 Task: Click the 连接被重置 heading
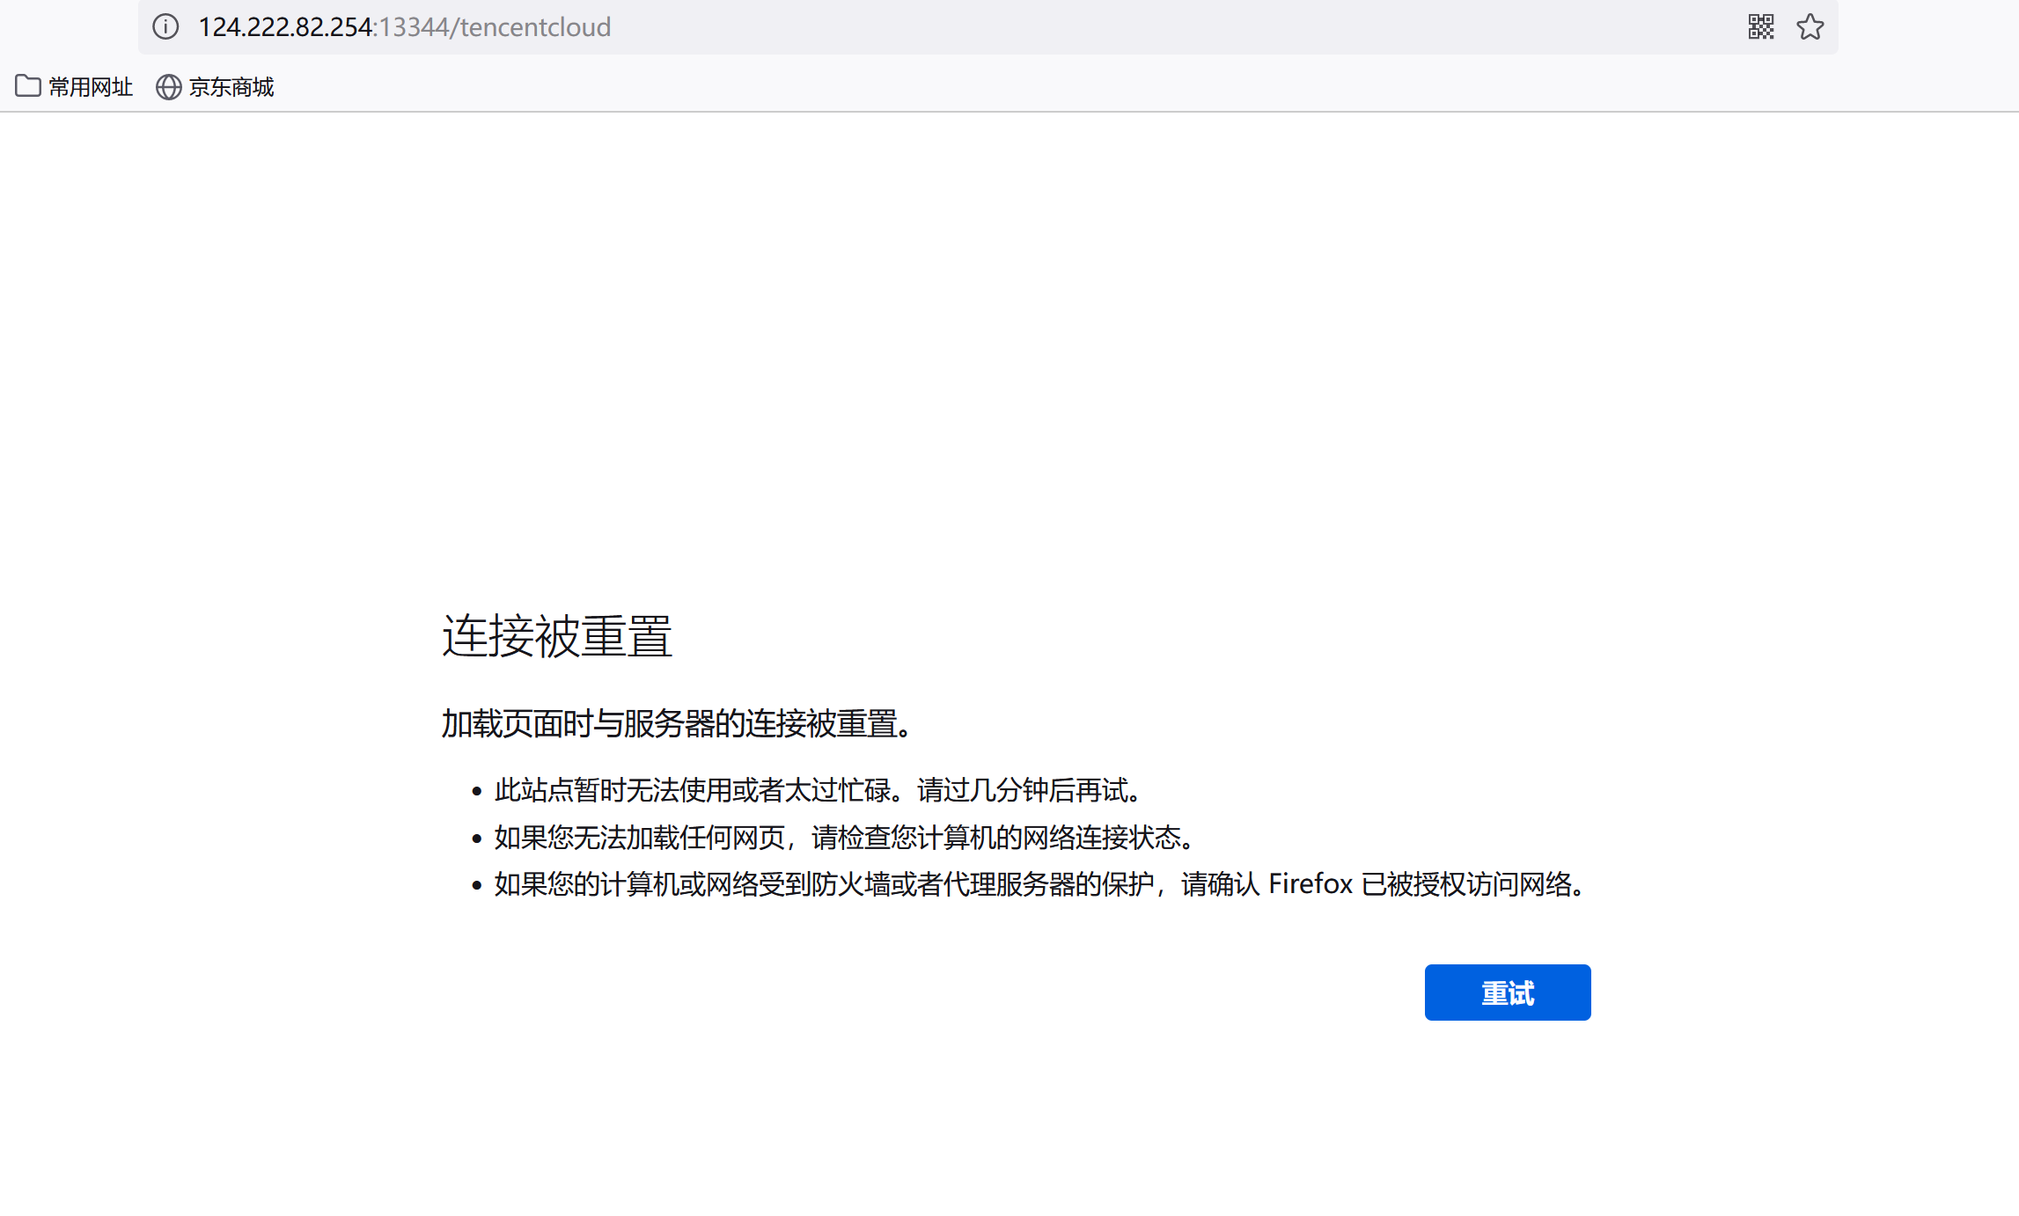tap(557, 636)
